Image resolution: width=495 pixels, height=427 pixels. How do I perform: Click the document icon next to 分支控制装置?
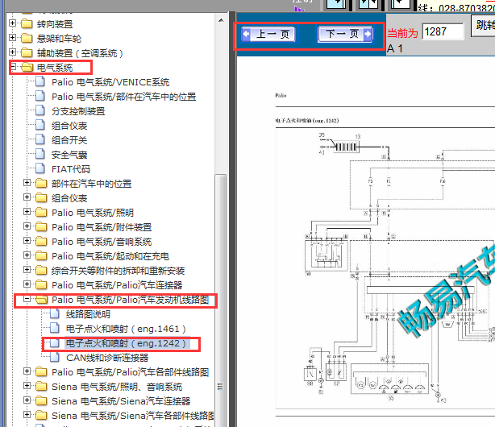point(40,110)
